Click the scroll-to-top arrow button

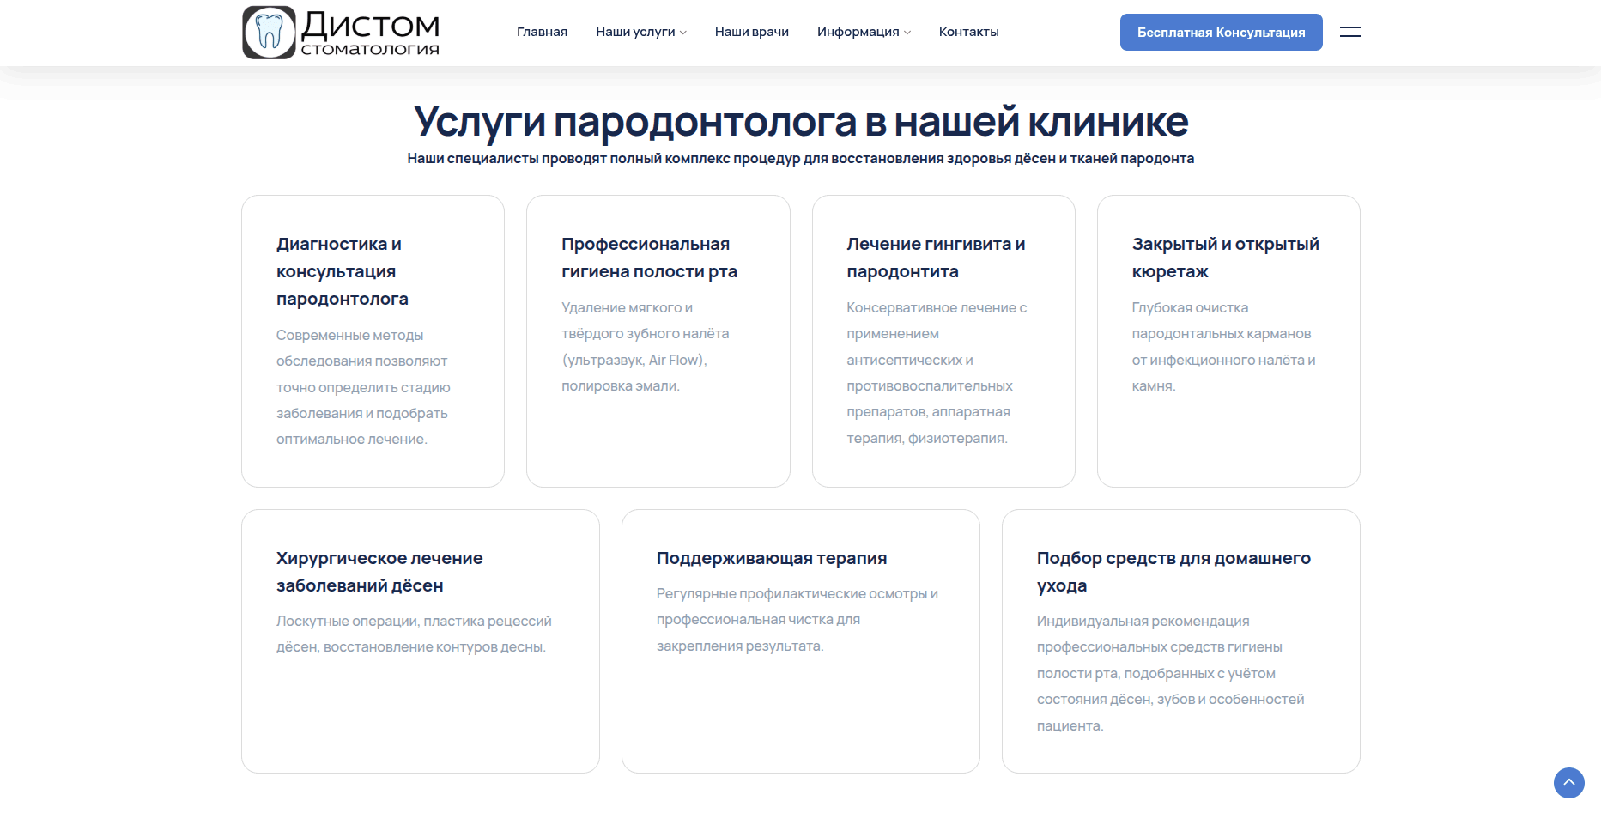tap(1568, 782)
